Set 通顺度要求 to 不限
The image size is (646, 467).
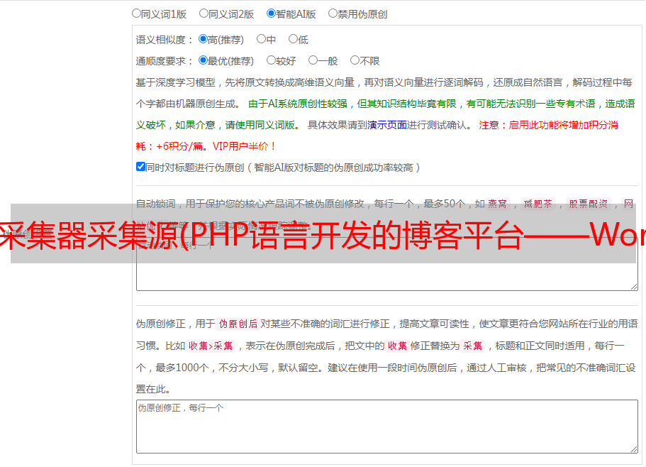tap(355, 60)
